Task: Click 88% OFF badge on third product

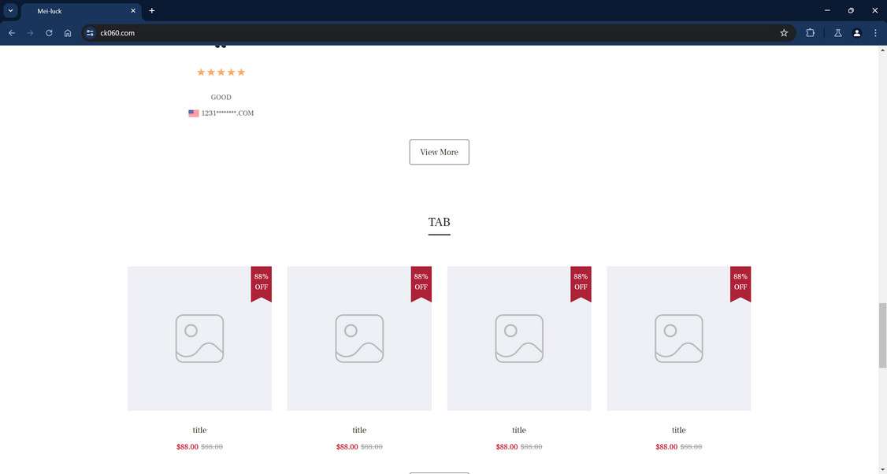Action: click(581, 283)
